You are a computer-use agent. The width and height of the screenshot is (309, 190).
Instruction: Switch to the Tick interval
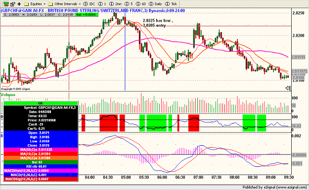coord(171,4)
